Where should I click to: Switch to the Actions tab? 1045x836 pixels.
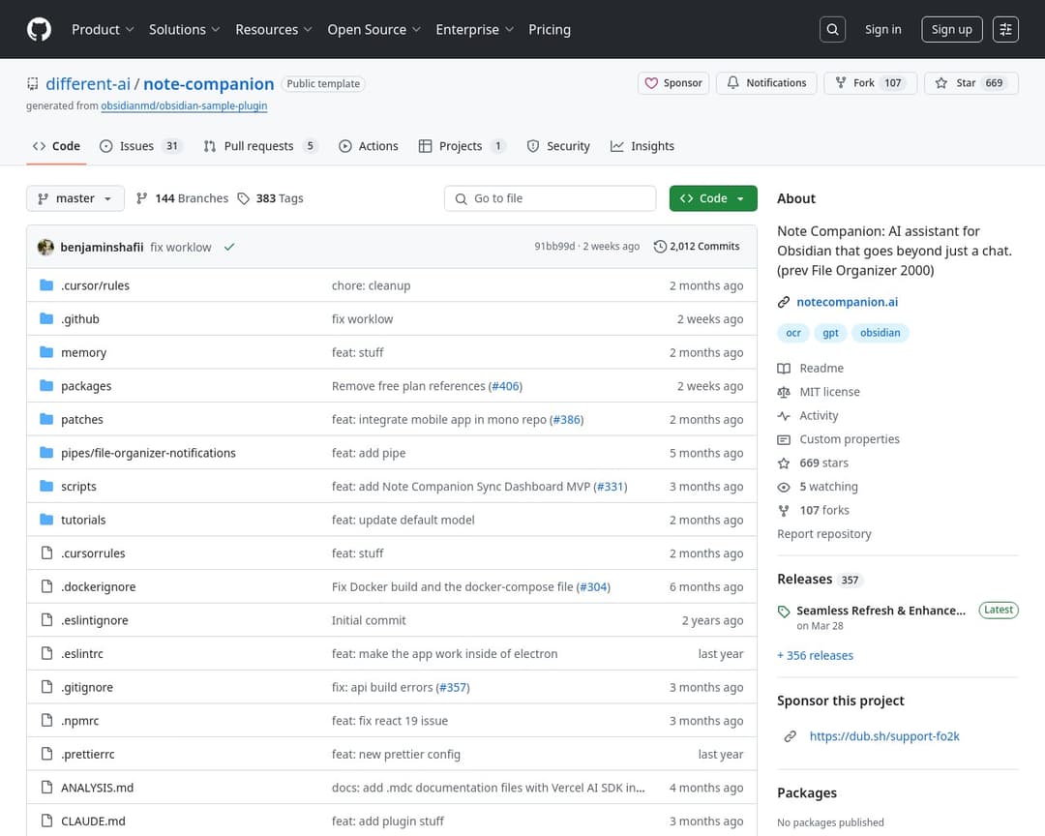tap(368, 146)
